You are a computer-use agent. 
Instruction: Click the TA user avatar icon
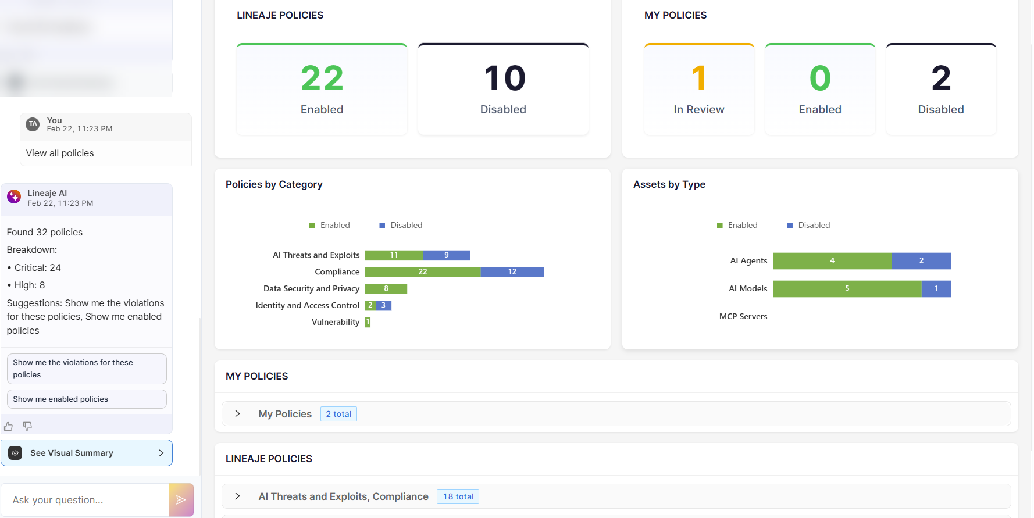33,124
